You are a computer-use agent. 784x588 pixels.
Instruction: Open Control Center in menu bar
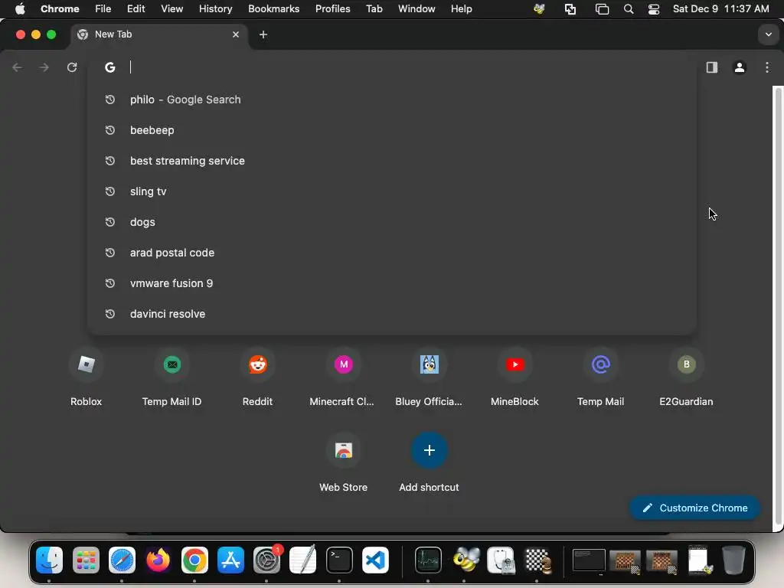coord(654,9)
